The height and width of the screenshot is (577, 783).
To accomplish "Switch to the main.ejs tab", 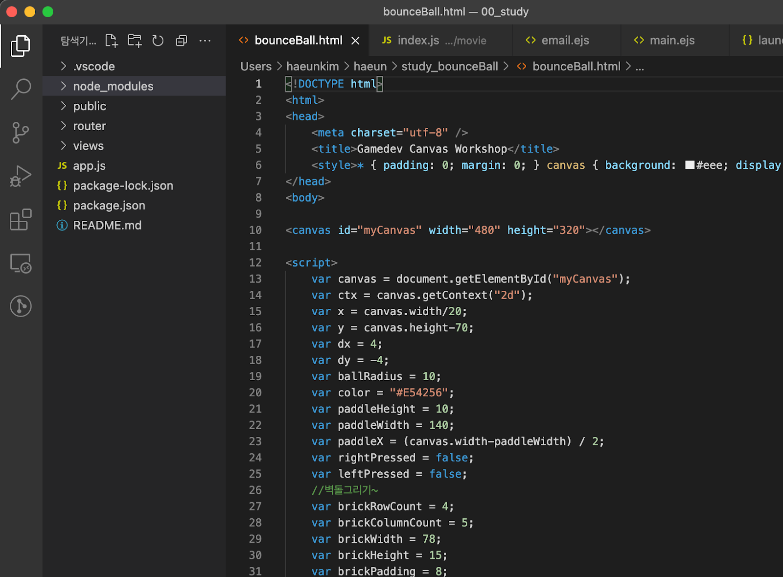I will [x=675, y=40].
